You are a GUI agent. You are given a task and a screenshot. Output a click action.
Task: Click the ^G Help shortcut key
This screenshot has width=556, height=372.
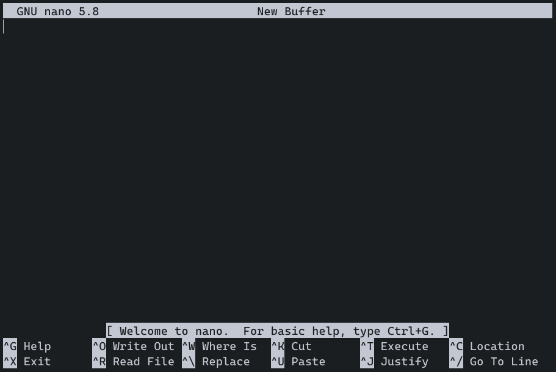pyautogui.click(x=10, y=346)
